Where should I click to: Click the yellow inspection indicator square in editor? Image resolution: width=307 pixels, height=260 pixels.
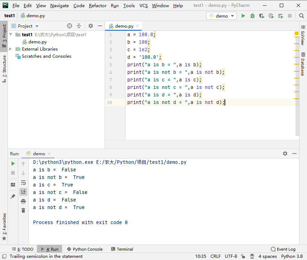pyautogui.click(x=297, y=33)
